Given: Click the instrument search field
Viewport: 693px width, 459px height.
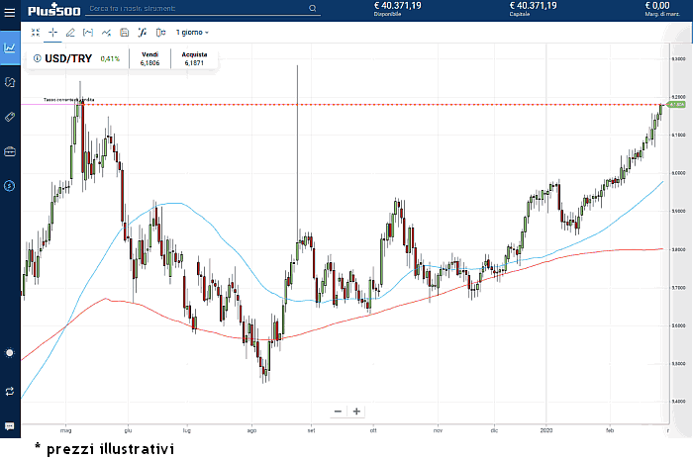Looking at the screenshot, I should pyautogui.click(x=203, y=8).
